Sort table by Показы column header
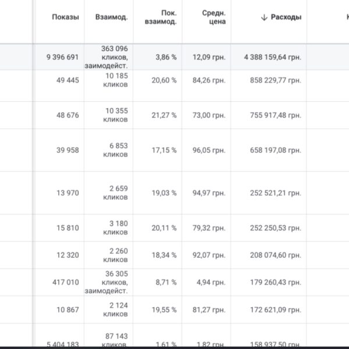The image size is (349, 349). [x=65, y=17]
